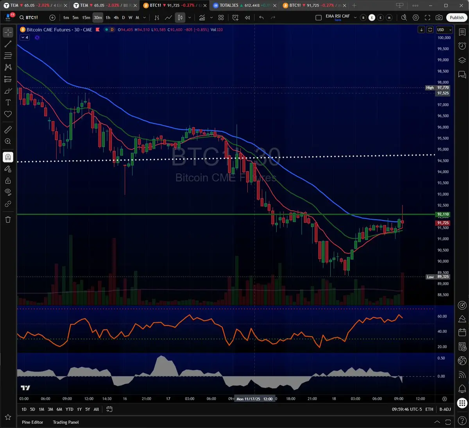The image size is (469, 428).
Task: Select the ruler measure tool
Action: [x=8, y=129]
